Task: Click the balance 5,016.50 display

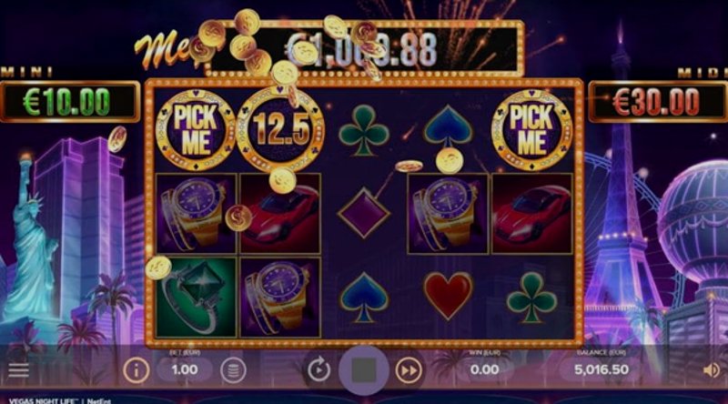Action: [x=602, y=369]
